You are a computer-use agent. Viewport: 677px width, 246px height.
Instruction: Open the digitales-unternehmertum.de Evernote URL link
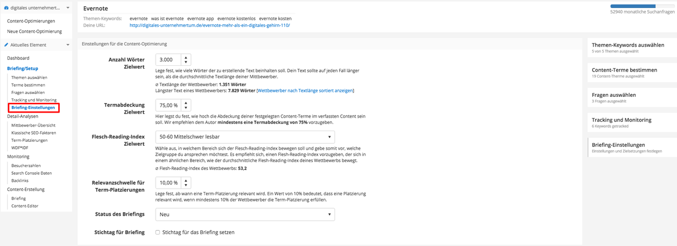pyautogui.click(x=209, y=25)
